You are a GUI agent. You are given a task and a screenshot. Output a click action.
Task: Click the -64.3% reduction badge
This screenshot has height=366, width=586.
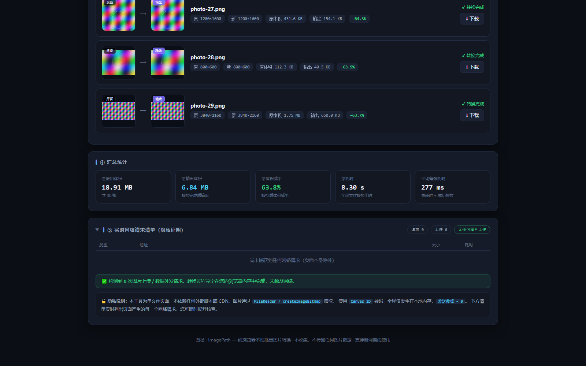click(x=359, y=19)
